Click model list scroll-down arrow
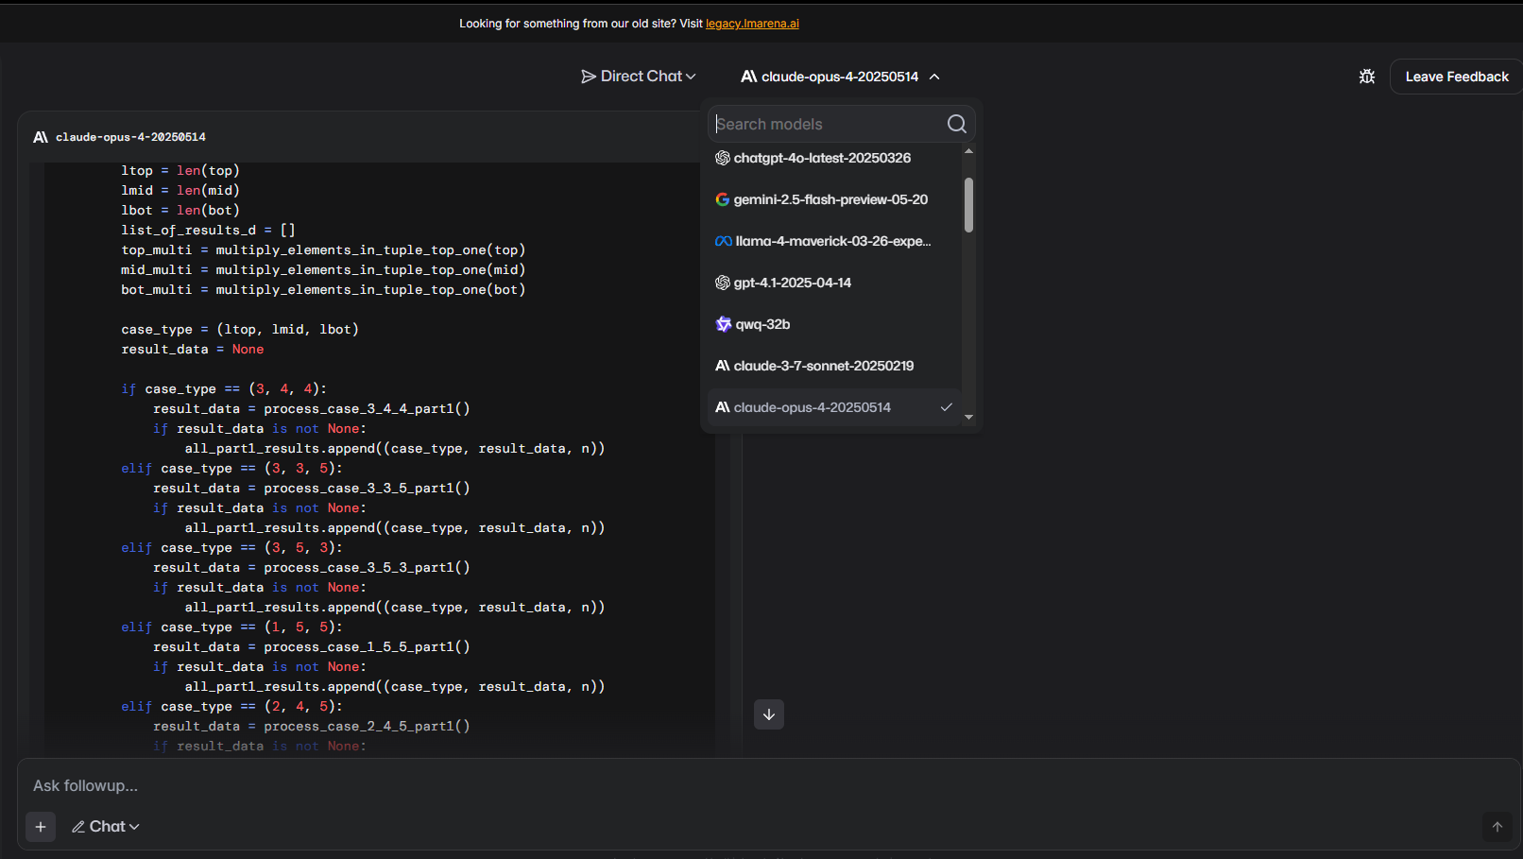The height and width of the screenshot is (859, 1523). coord(968,417)
